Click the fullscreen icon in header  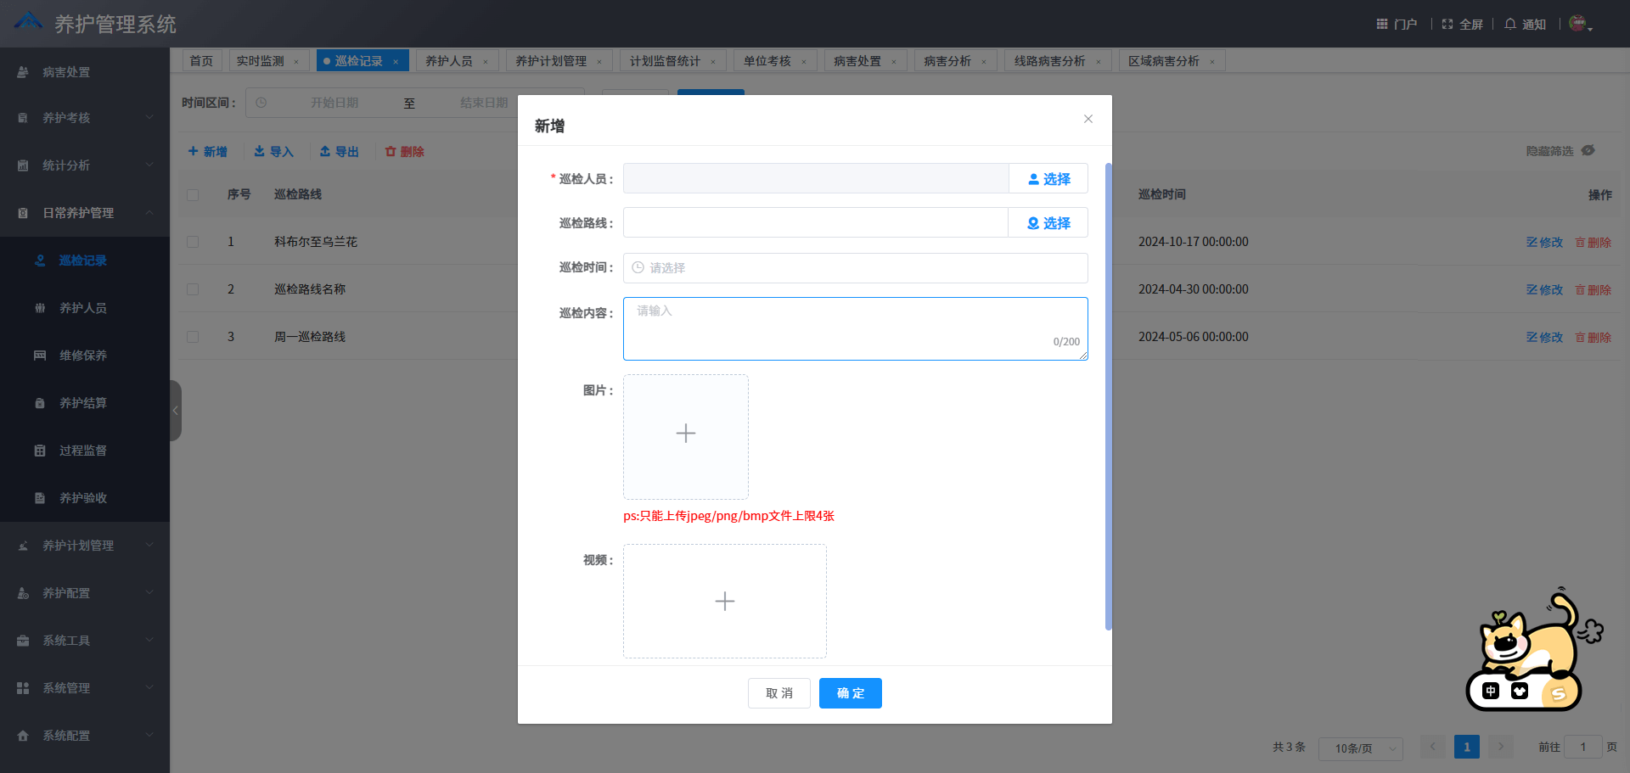[1447, 24]
